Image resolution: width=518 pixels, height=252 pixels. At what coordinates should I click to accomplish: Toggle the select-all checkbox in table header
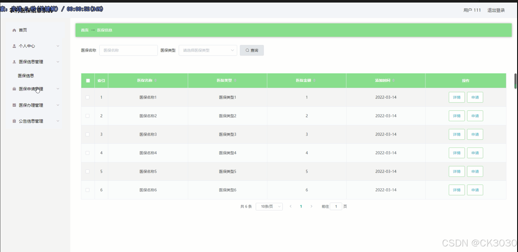click(88, 80)
